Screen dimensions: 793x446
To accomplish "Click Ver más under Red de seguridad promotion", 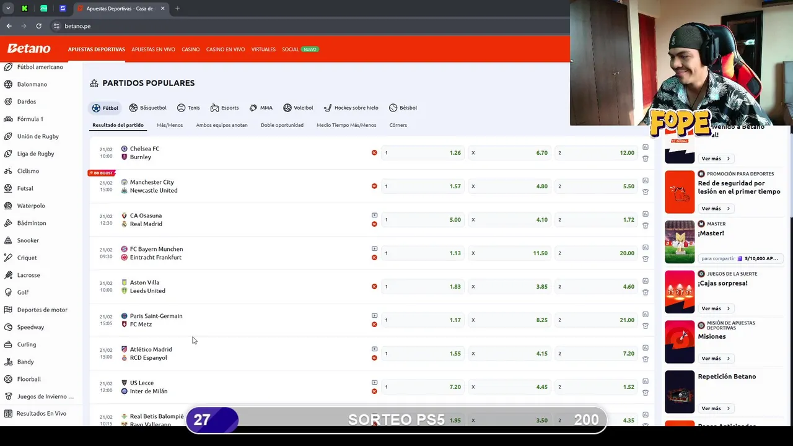I will (x=716, y=209).
